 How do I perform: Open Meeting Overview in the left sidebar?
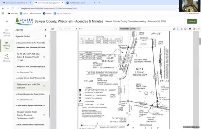point(6,33)
